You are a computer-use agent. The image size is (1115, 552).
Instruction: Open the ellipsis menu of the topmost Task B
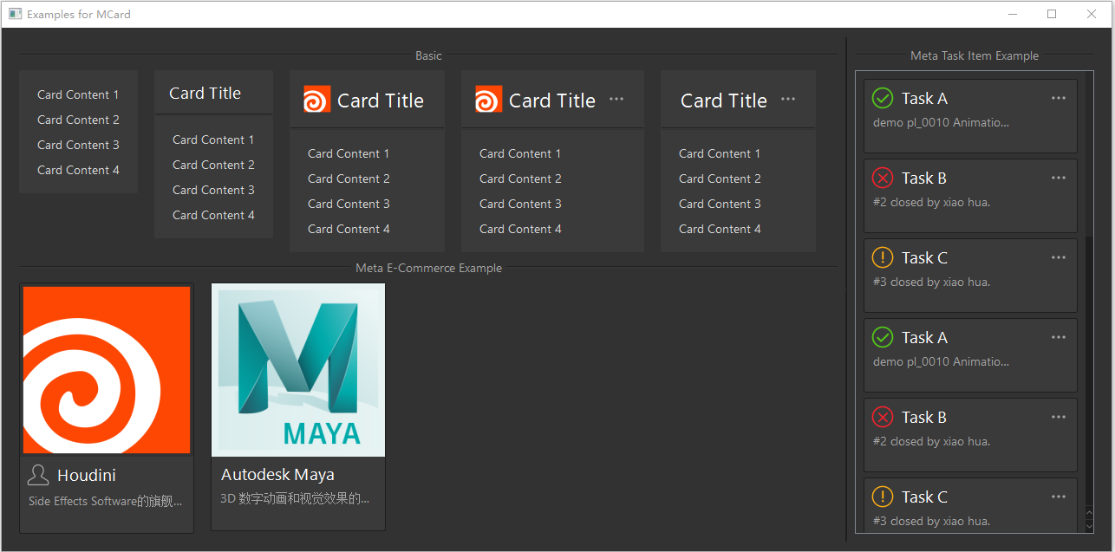coord(1059,178)
